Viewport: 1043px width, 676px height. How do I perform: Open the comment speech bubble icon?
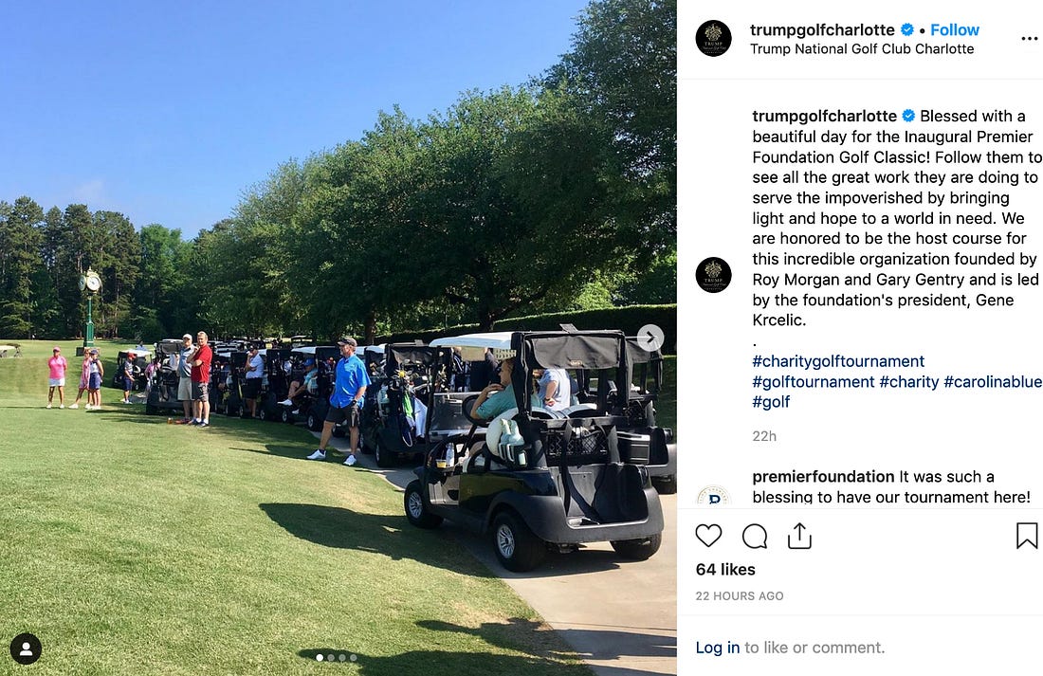[x=755, y=537]
